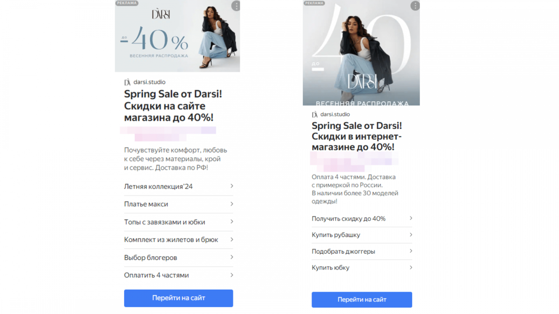Open Подобрать джоггеры quick link
Image resolution: width=559 pixels, height=314 pixels.
tap(362, 251)
